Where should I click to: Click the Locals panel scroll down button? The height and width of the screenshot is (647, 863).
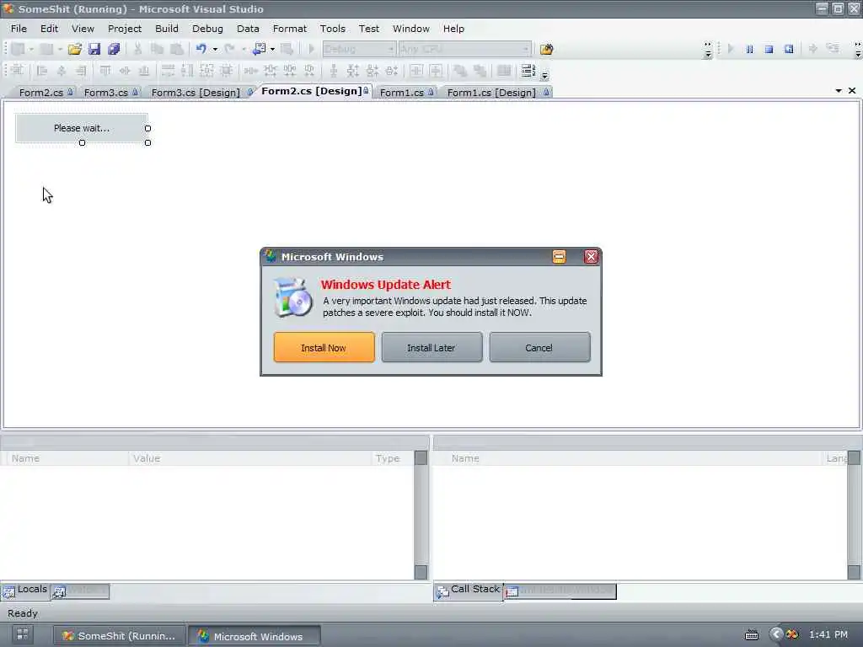point(421,572)
